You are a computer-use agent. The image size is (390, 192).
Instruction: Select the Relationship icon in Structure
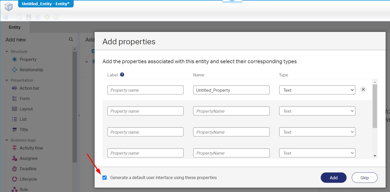coord(15,70)
